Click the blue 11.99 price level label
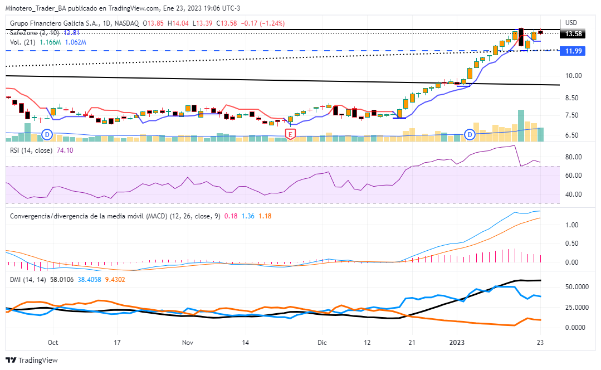Image resolution: width=601 pixels, height=370 pixels. pyautogui.click(x=573, y=51)
